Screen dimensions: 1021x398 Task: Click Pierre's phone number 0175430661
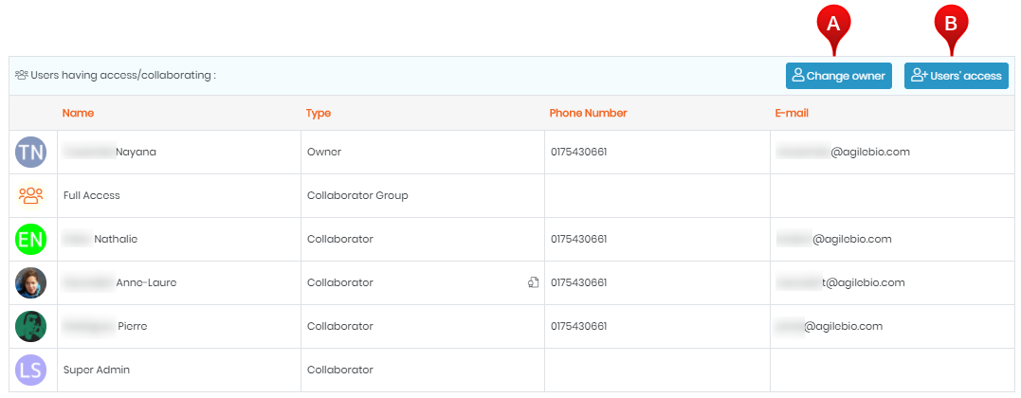click(x=579, y=326)
